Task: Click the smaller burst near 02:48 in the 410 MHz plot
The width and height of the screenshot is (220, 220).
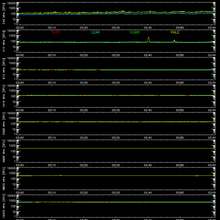Action: (x=174, y=41)
